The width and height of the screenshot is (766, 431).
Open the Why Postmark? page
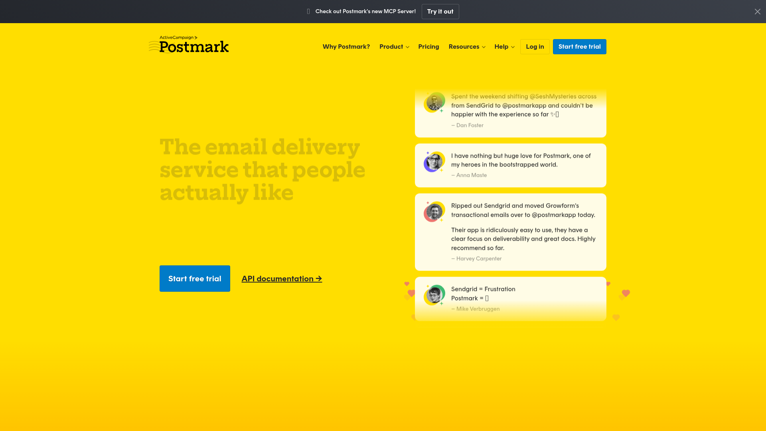point(346,47)
